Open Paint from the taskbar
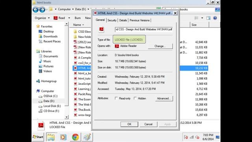 pyautogui.click(x=87, y=137)
